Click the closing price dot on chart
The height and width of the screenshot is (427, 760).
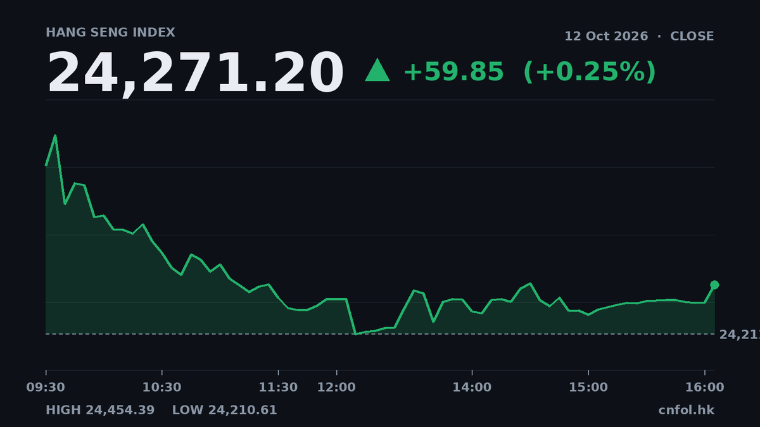coord(714,285)
